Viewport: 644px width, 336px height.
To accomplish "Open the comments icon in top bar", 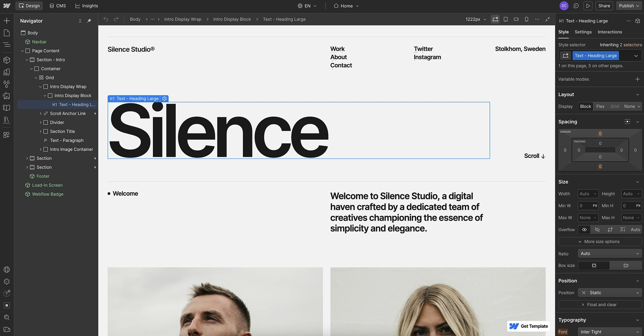I will [x=576, y=6].
